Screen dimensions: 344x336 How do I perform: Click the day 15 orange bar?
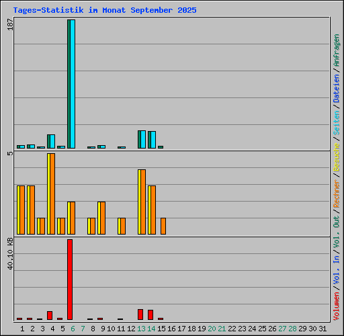pos(163,226)
